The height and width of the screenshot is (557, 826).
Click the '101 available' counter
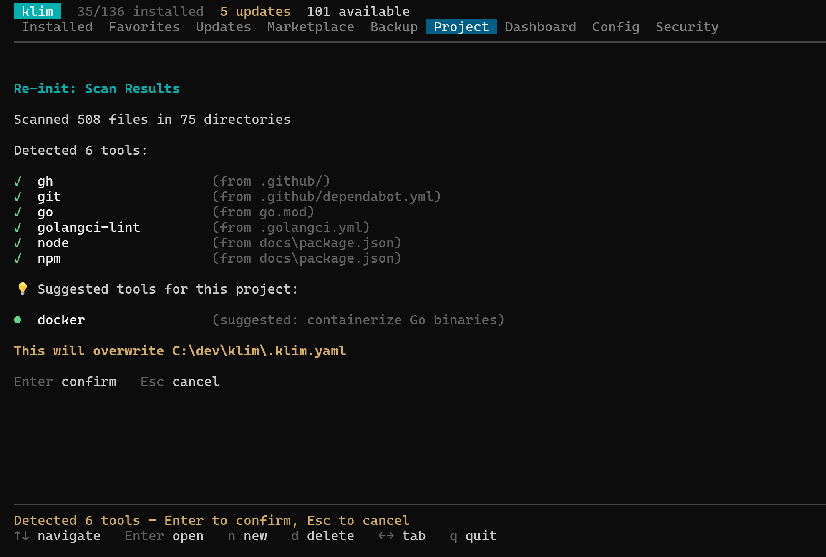[x=358, y=11]
